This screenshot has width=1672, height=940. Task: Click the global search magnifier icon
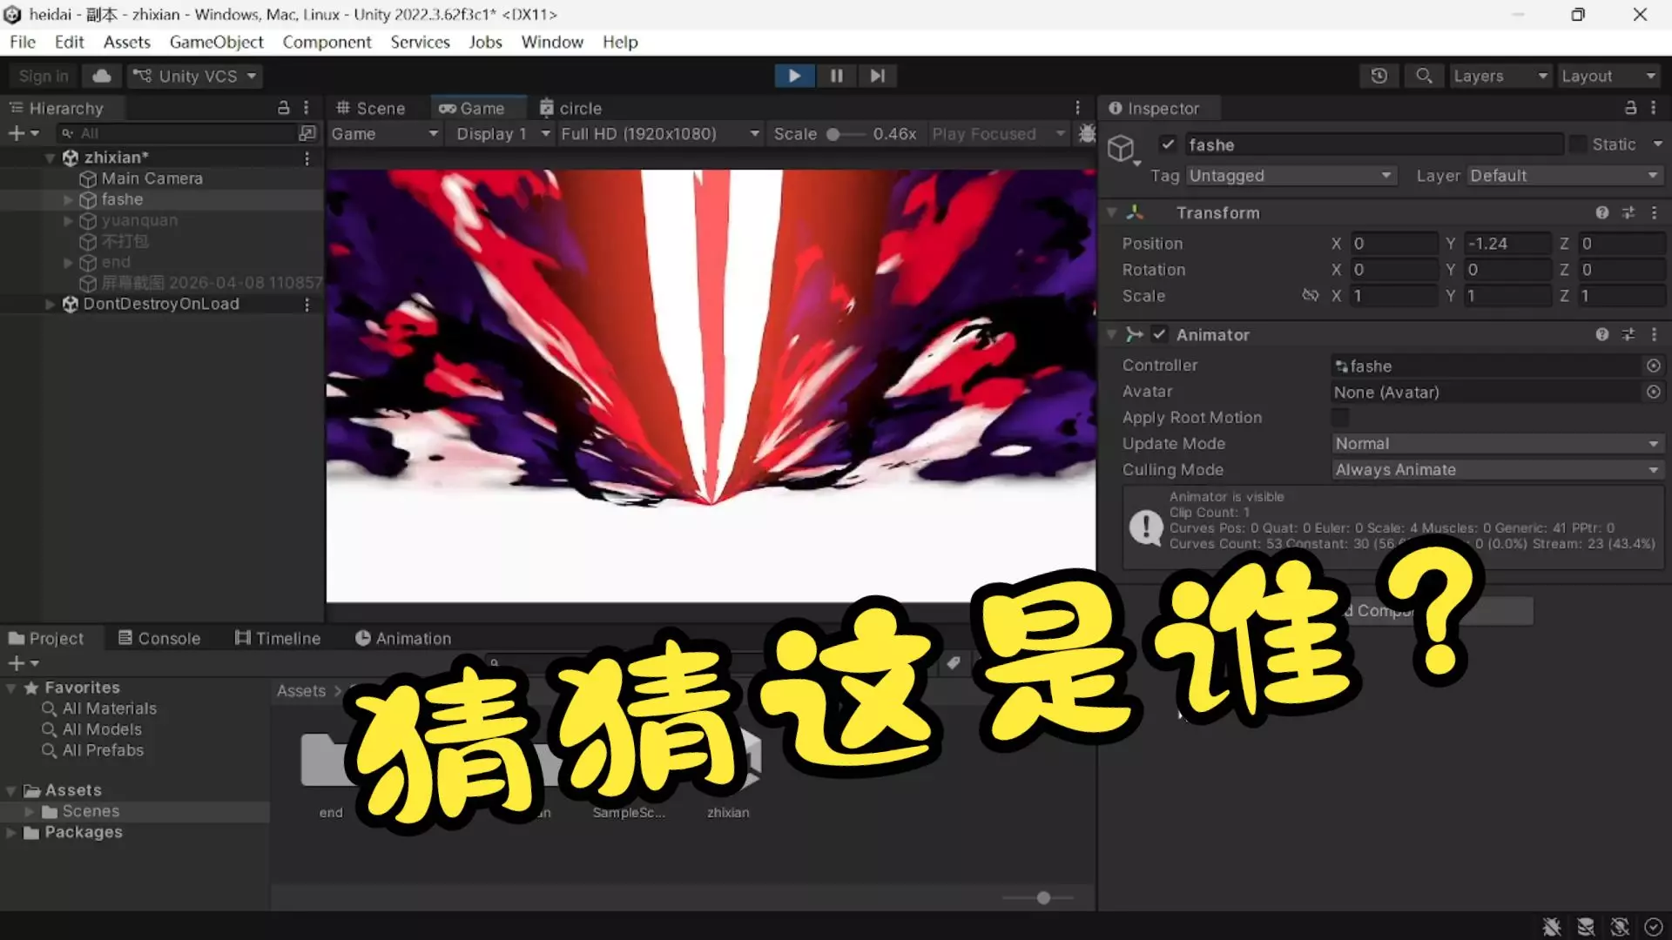(x=1424, y=76)
